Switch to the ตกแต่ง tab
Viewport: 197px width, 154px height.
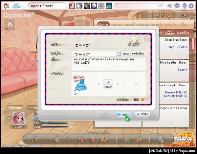tap(157, 24)
